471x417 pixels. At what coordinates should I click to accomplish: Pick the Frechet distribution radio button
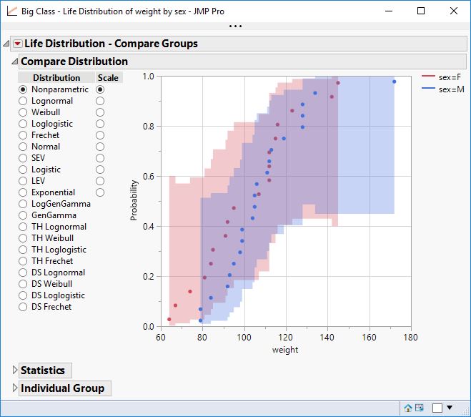[23, 135]
